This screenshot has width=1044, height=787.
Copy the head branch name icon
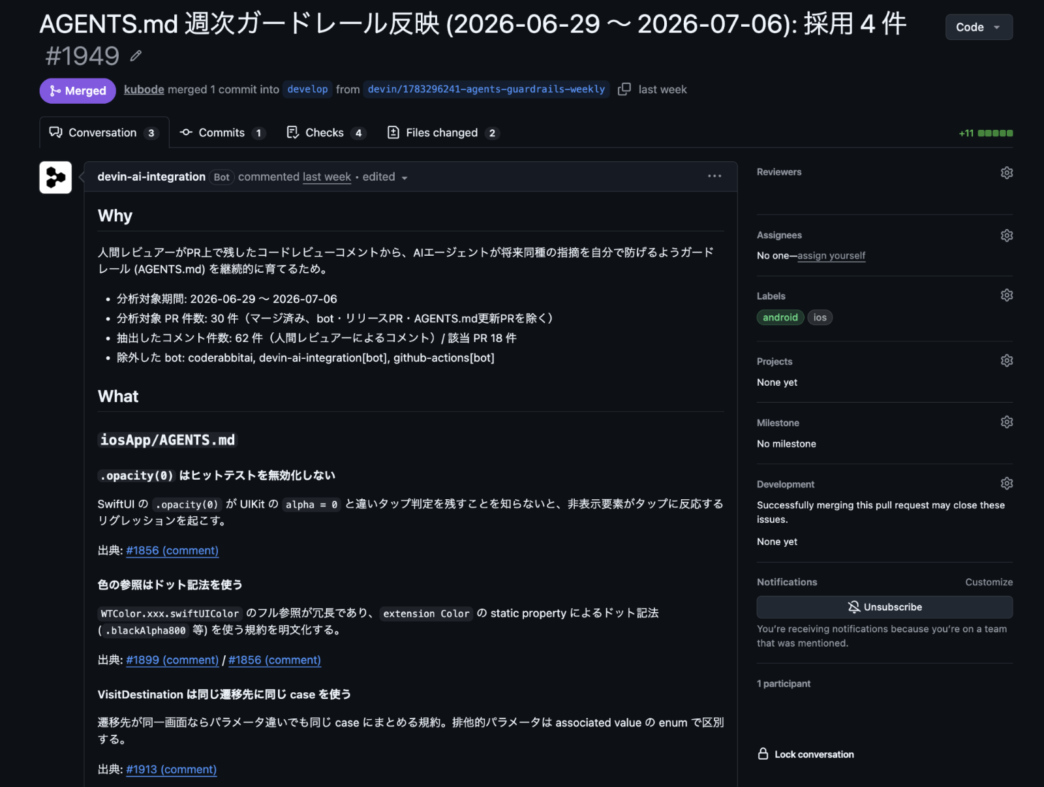624,89
